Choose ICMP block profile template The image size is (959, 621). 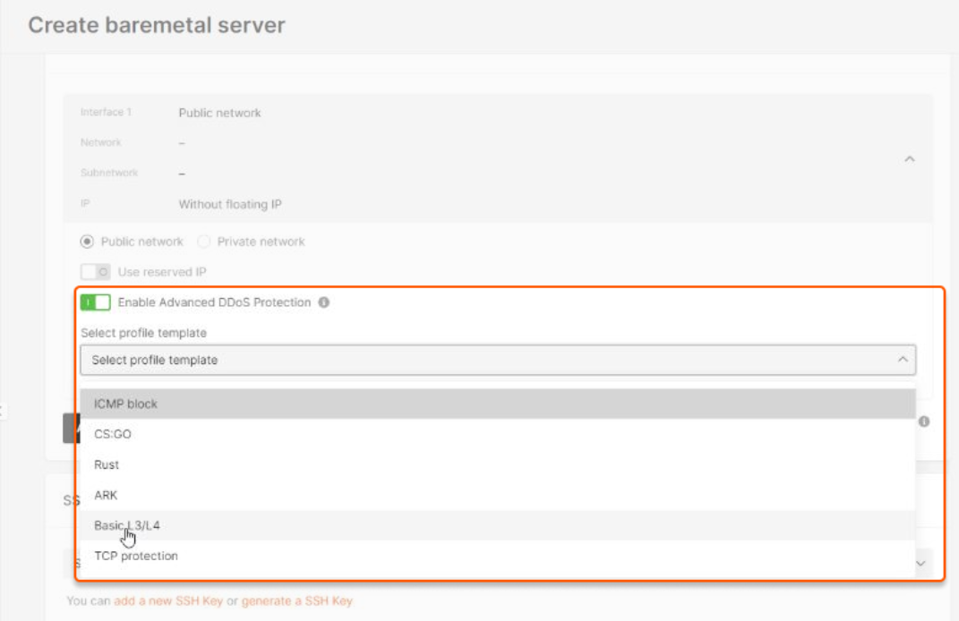498,404
